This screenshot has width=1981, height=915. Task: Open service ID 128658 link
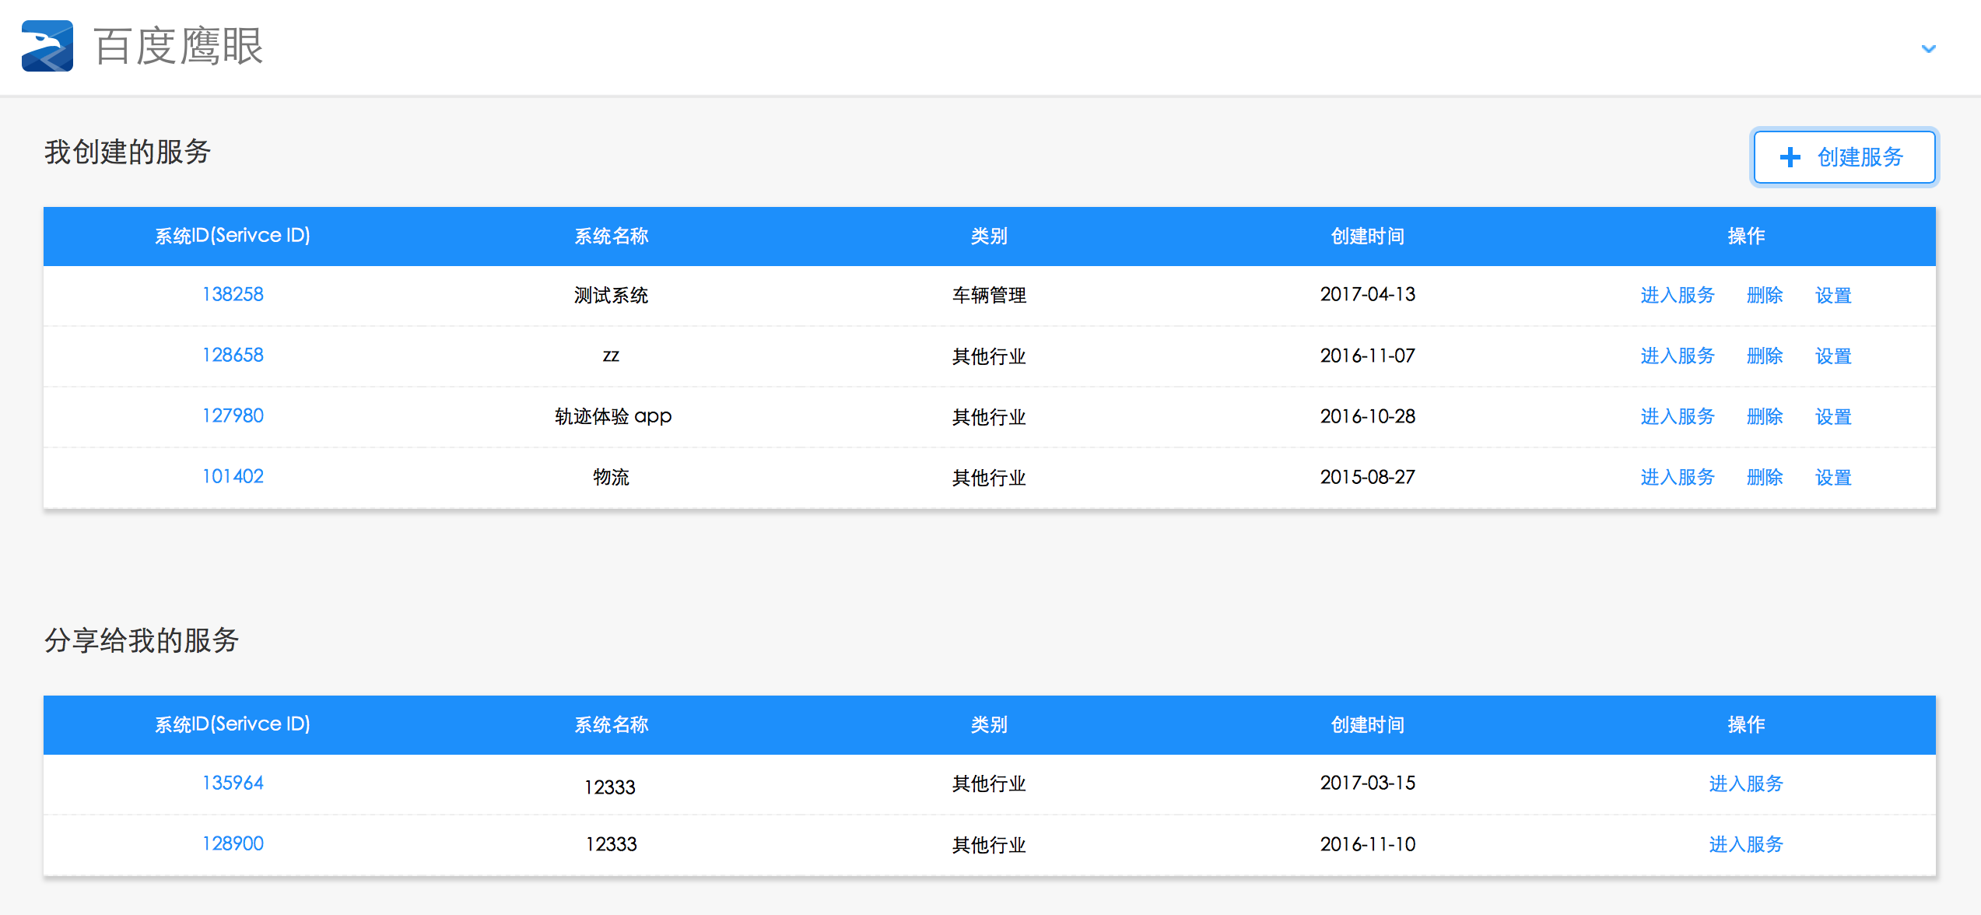click(x=233, y=355)
